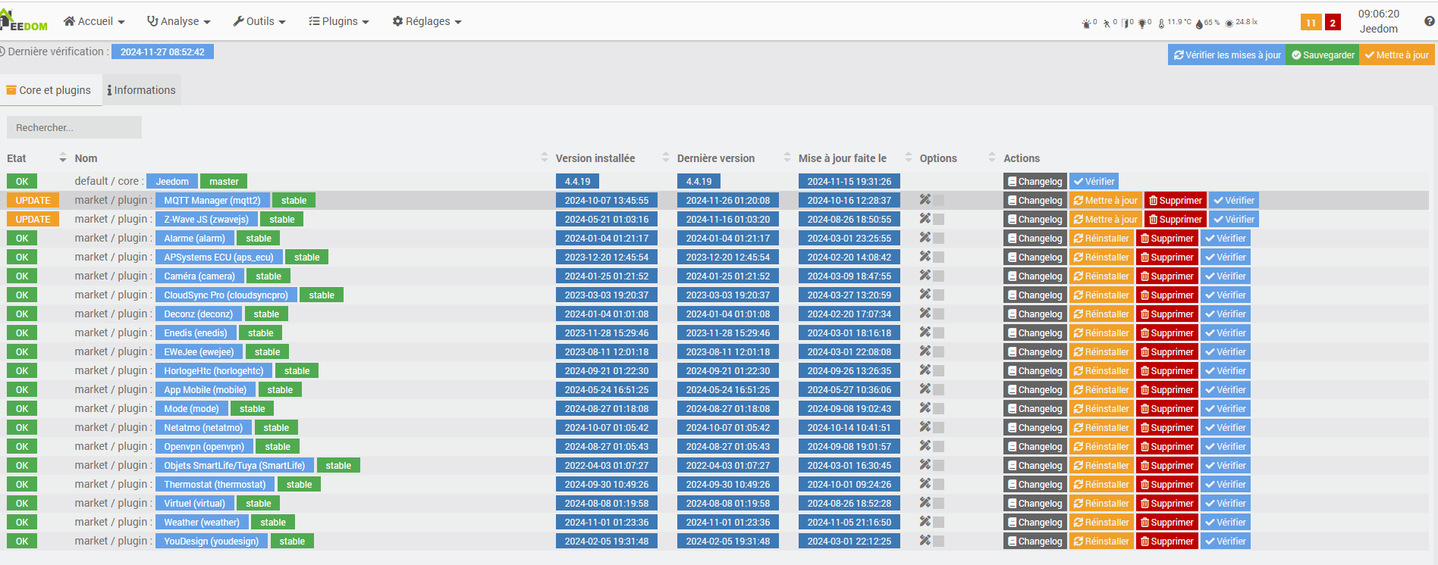
Task: Switch to the Informations tab
Action: pyautogui.click(x=142, y=90)
